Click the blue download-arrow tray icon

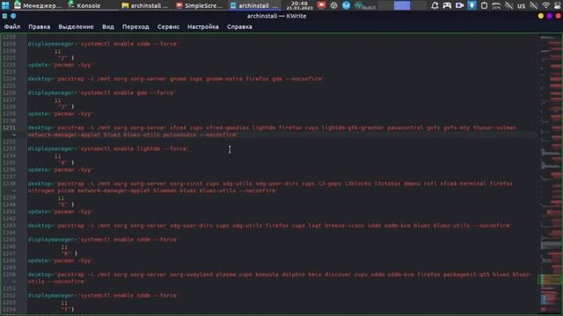tap(472, 5)
